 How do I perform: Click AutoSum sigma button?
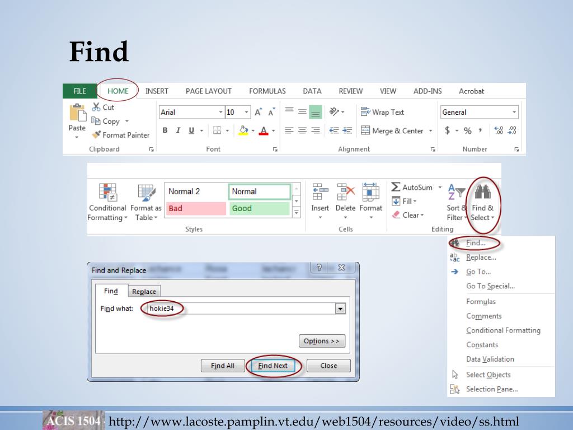click(412, 187)
